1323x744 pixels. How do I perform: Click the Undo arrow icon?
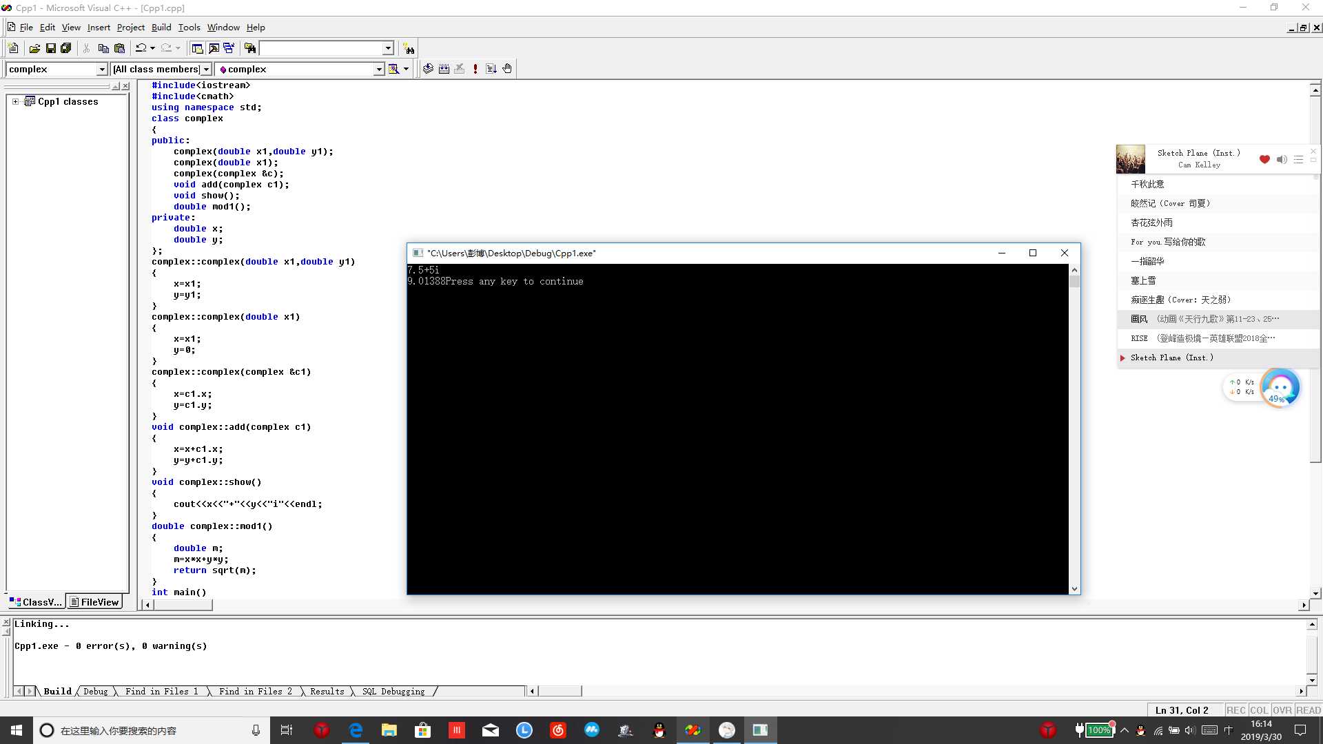click(x=141, y=48)
